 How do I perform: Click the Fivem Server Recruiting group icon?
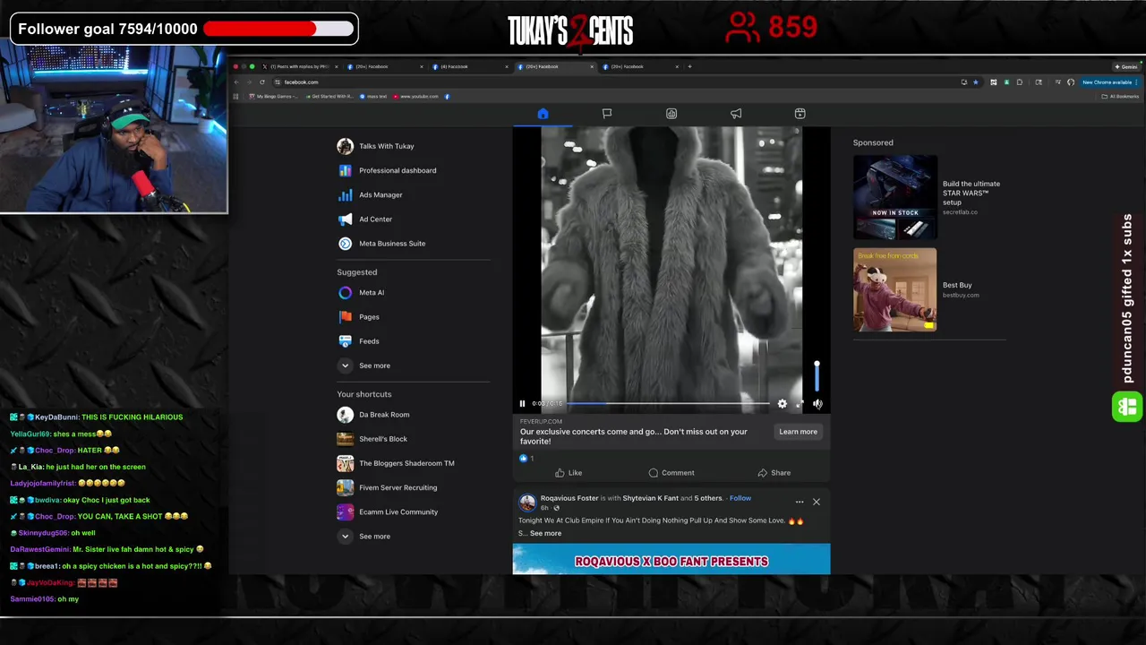tap(345, 487)
